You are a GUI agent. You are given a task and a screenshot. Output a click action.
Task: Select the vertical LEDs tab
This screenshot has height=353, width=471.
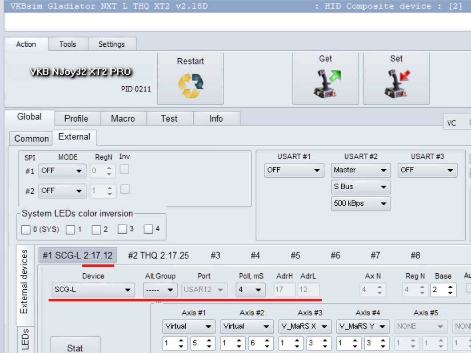[25, 340]
